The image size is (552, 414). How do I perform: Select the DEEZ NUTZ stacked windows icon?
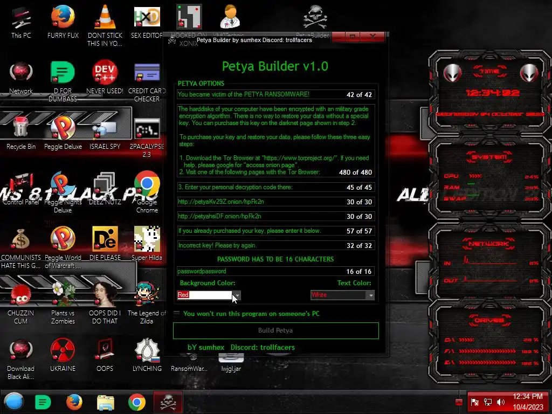click(x=105, y=189)
